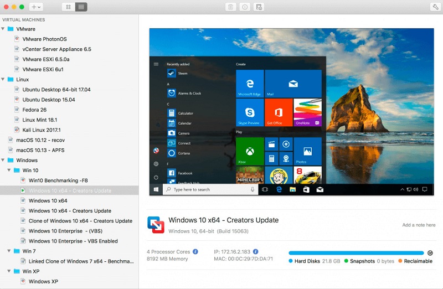The height and width of the screenshot is (289, 443).
Task: Collapse the Win 7 subfolder
Action: tap(9, 251)
